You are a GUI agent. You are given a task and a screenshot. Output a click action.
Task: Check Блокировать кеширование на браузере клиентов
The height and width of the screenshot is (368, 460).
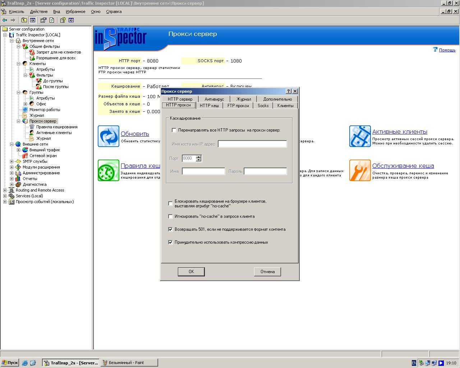pos(171,203)
